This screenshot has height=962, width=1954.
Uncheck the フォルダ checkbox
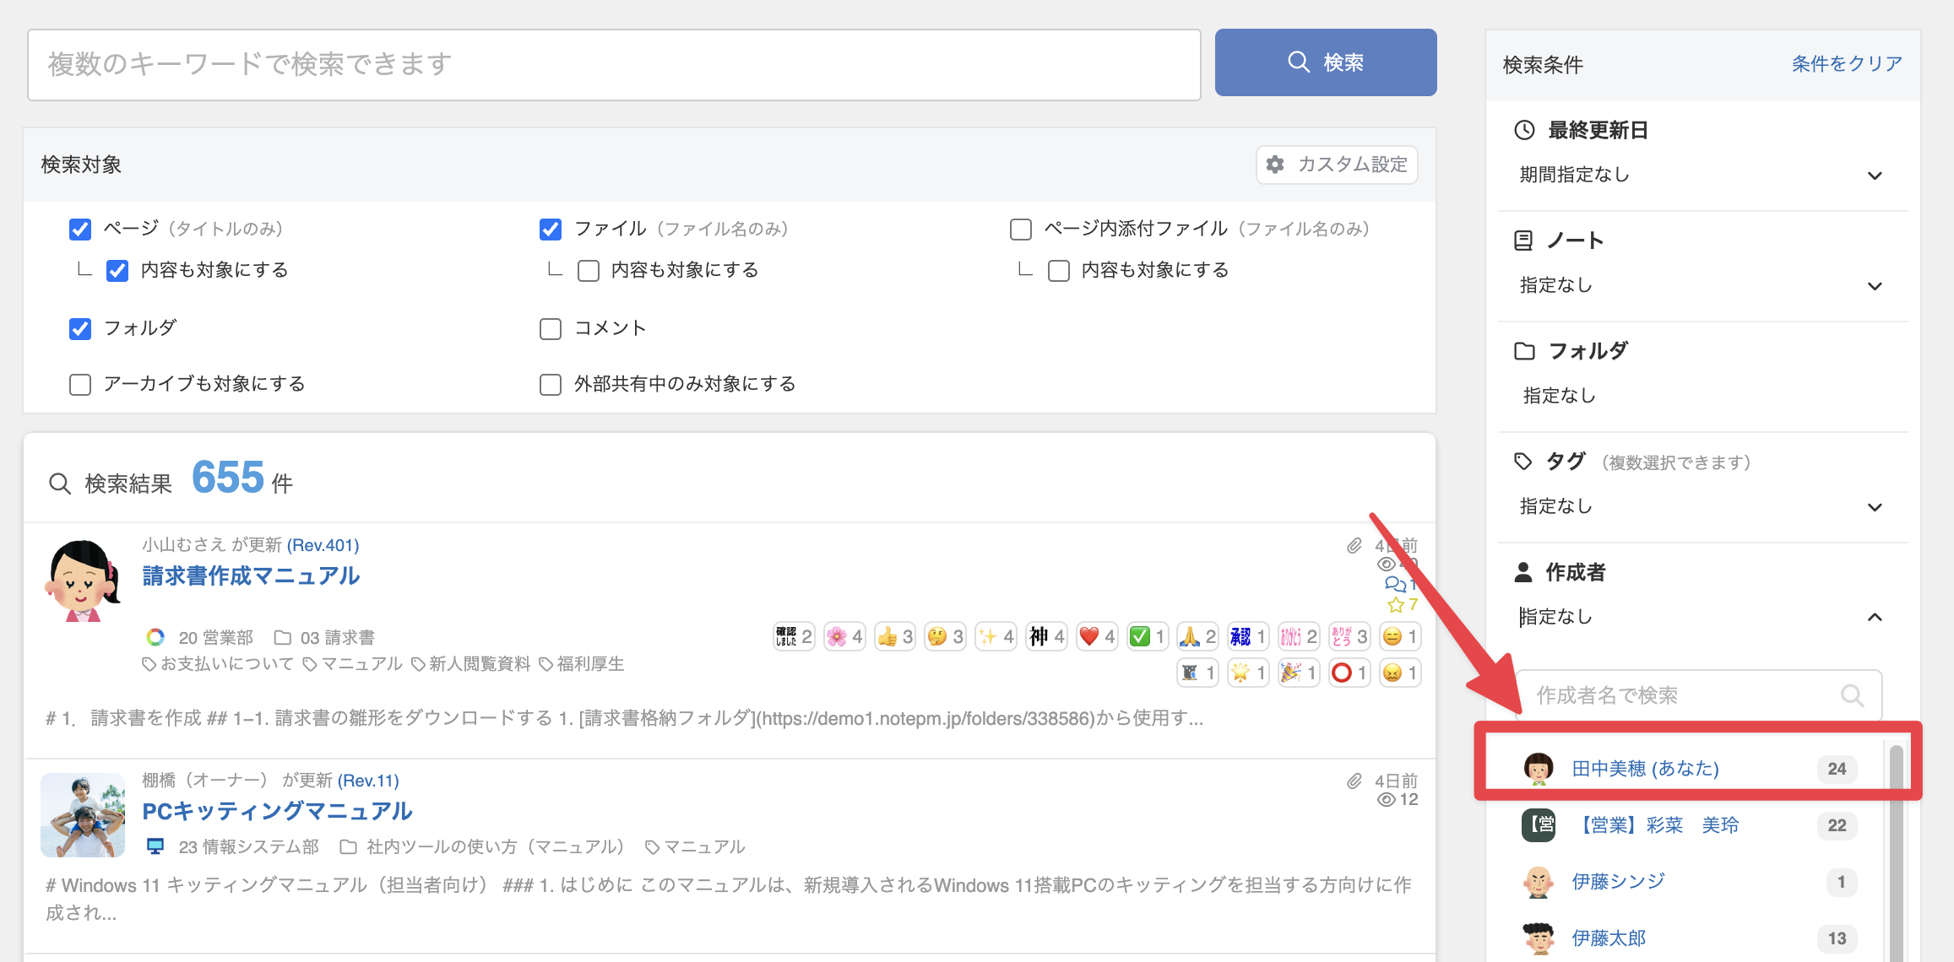click(x=80, y=328)
